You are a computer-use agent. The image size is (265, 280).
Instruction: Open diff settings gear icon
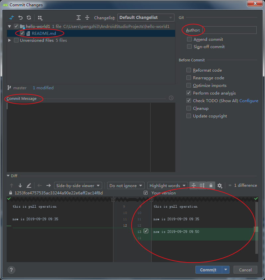[x=220, y=186]
